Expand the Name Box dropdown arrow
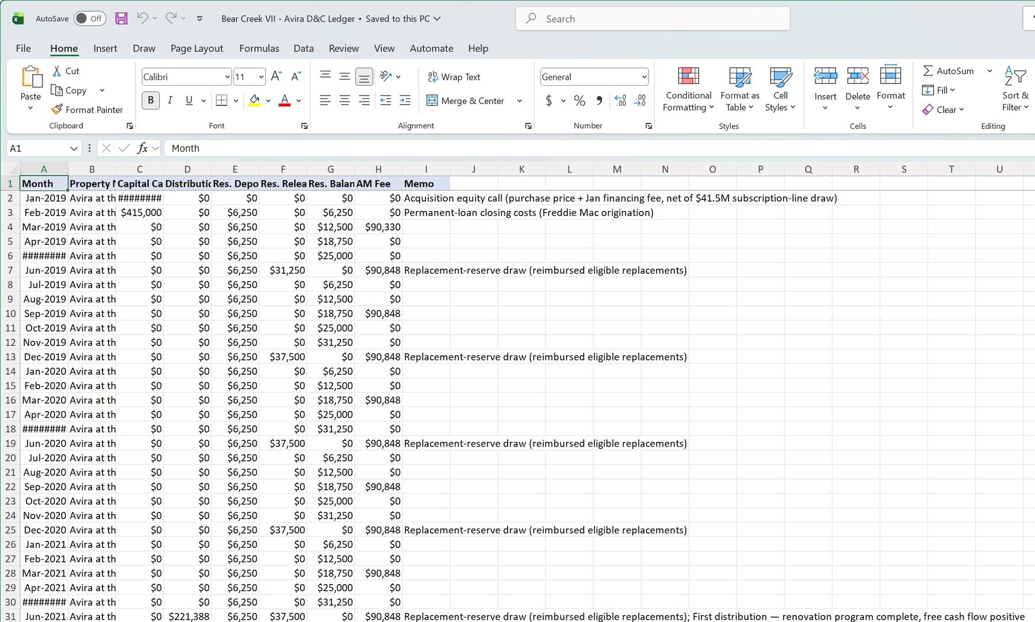 click(74, 148)
